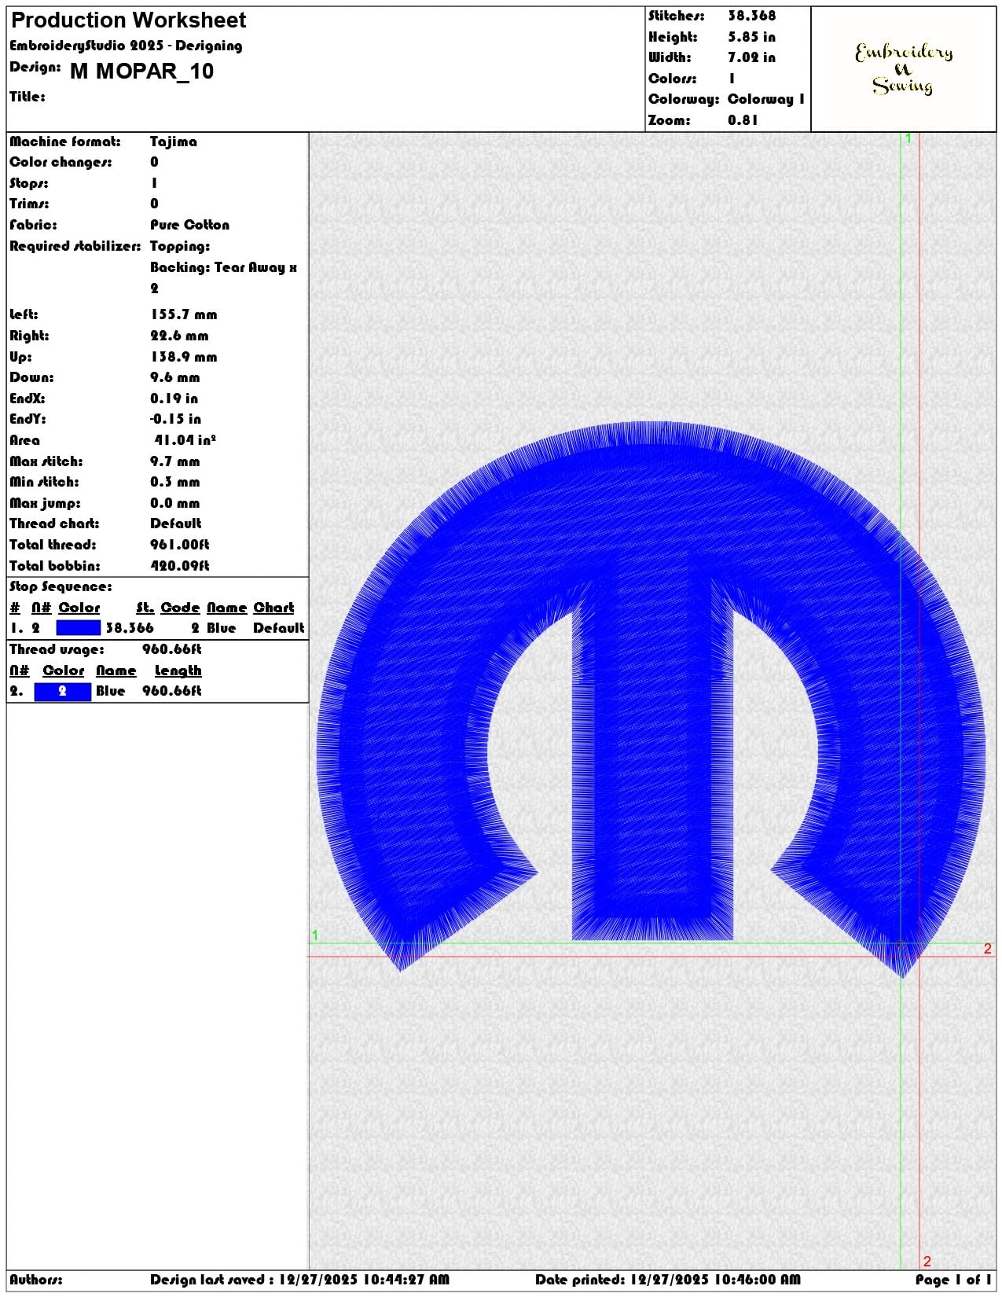Click the EndX value '0.19 in'
This screenshot has width=1002, height=1297.
pos(174,399)
